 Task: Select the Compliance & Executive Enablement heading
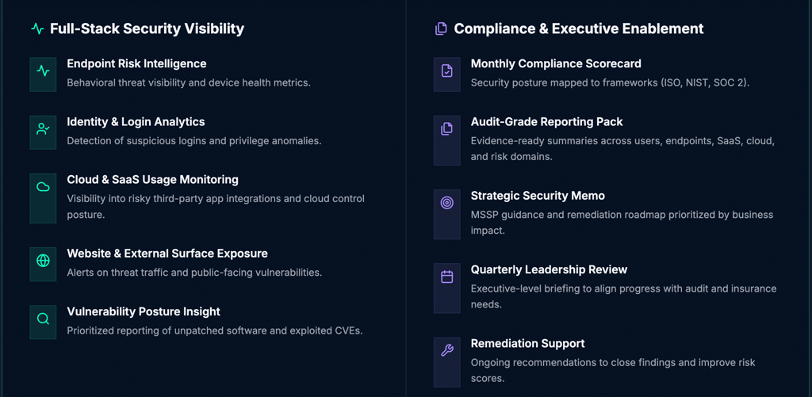578,29
